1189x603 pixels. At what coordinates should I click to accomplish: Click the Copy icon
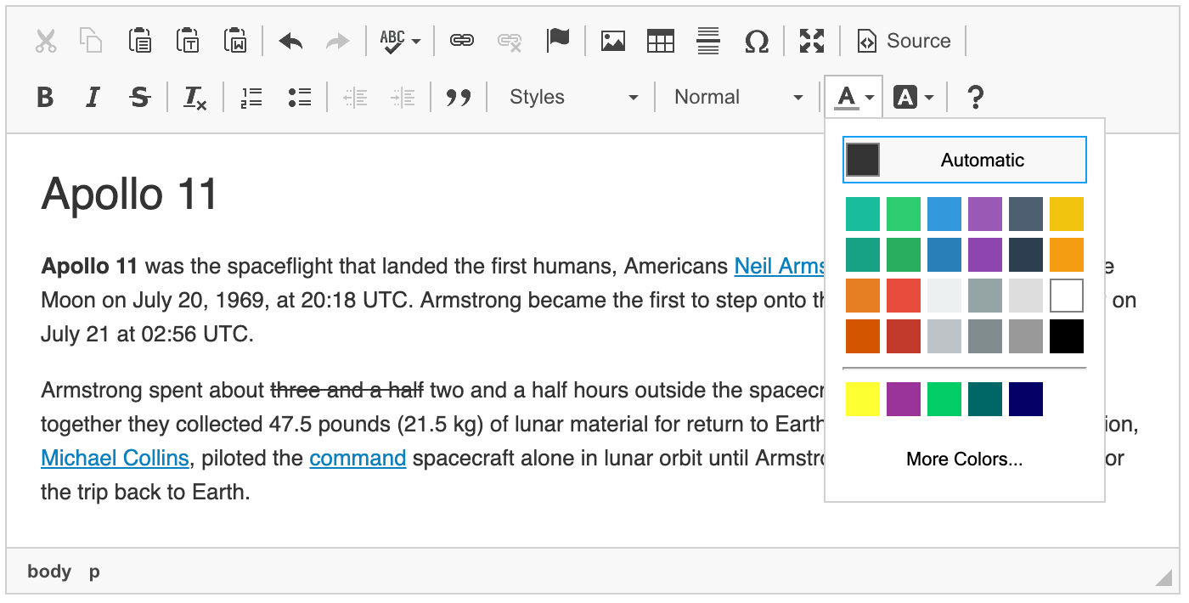pyautogui.click(x=91, y=41)
